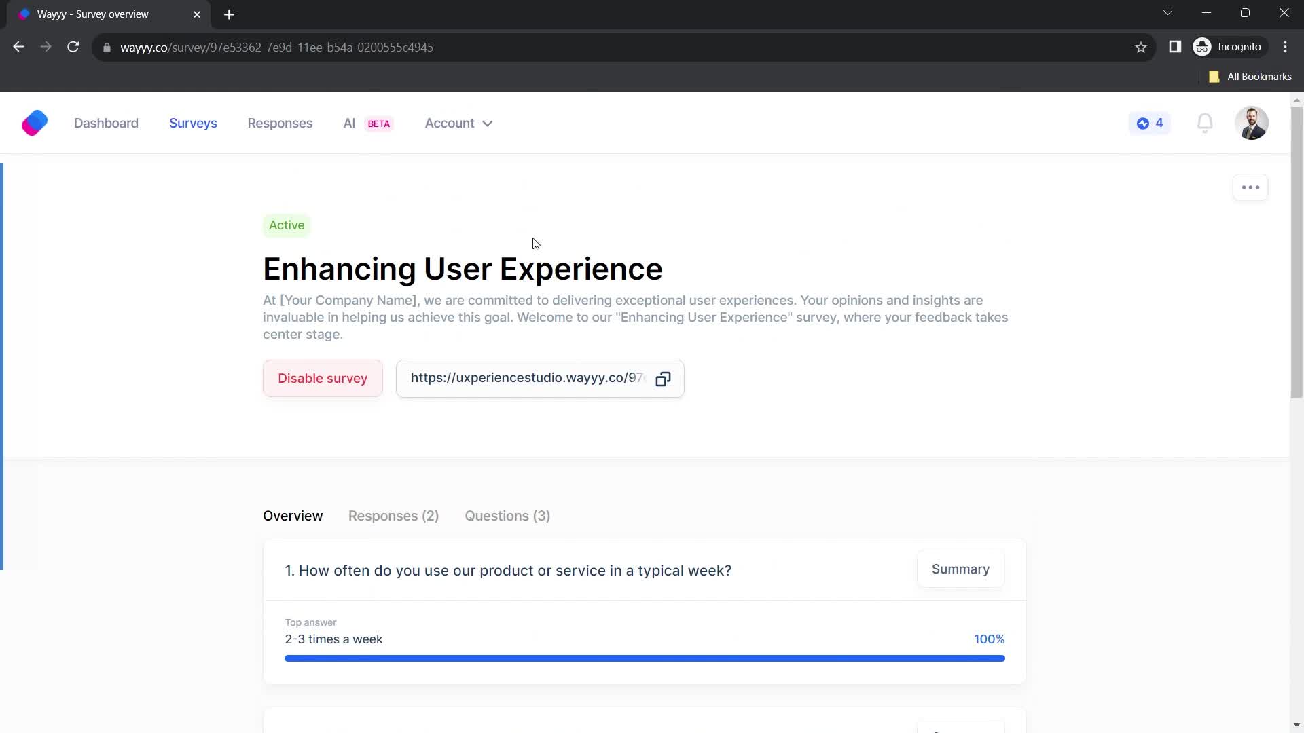Click the Disable survey button
This screenshot has height=733, width=1304.
coord(323,377)
